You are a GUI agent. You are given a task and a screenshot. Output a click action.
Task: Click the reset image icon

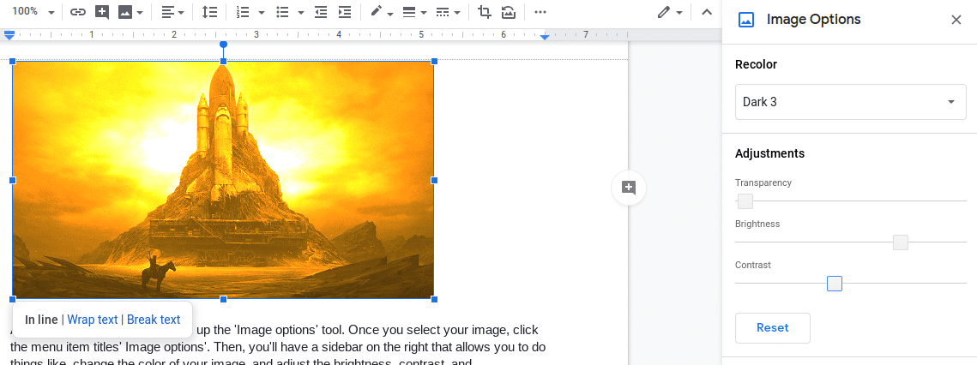pyautogui.click(x=509, y=12)
